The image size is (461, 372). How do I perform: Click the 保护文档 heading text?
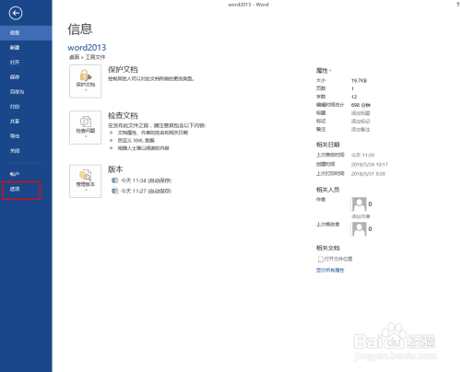tap(123, 69)
